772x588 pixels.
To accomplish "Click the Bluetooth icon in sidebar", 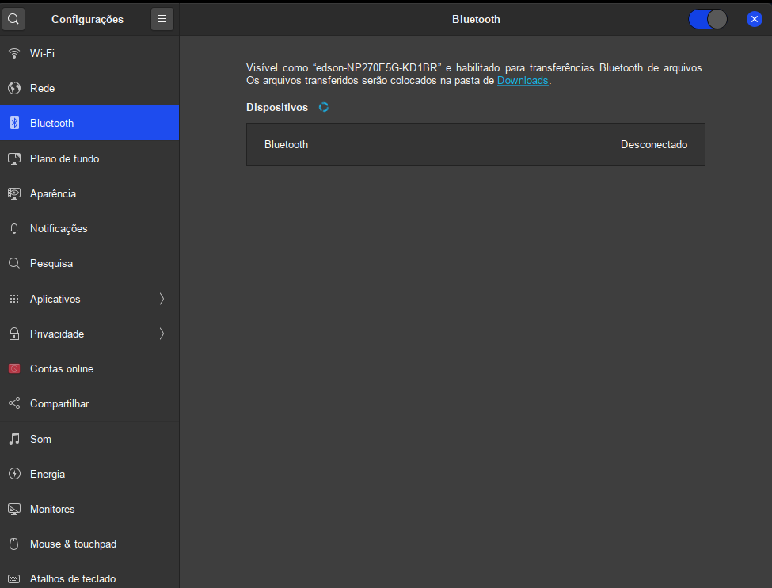I will click(x=14, y=123).
